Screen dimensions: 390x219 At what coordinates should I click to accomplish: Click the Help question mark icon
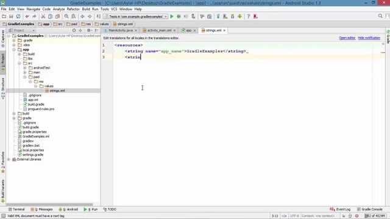click(x=248, y=16)
